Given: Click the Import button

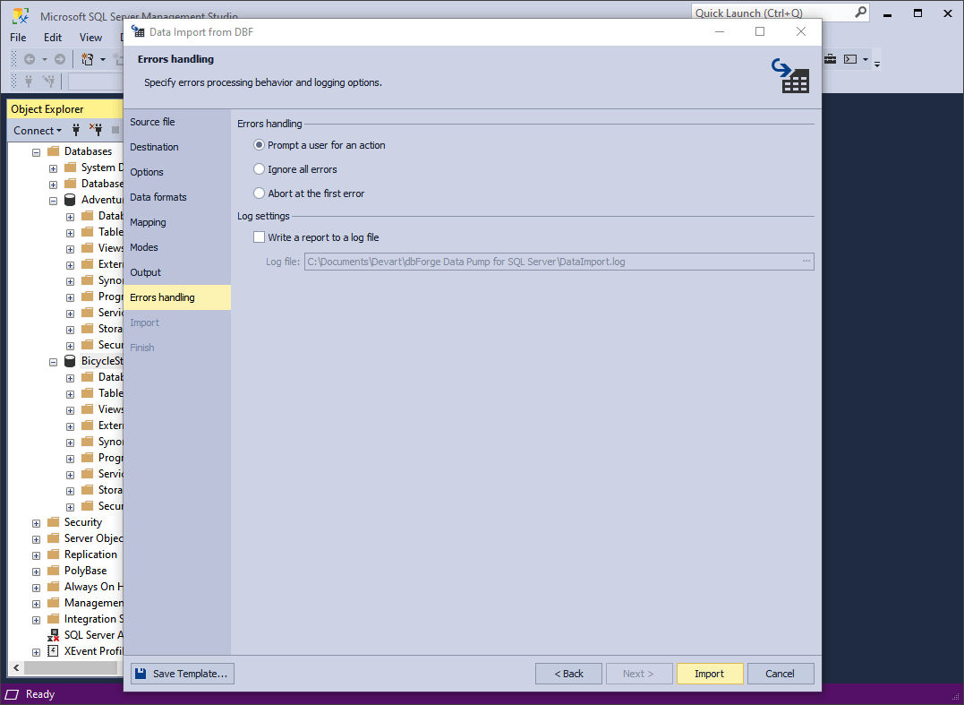Looking at the screenshot, I should 709,674.
